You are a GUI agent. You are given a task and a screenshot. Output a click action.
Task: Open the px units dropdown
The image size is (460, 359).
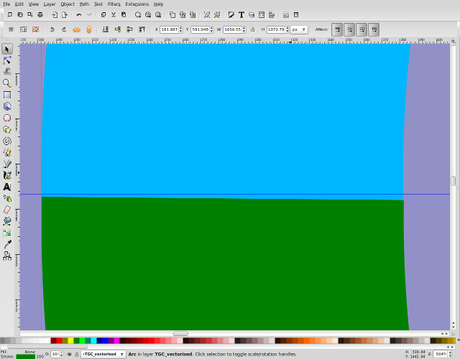click(x=298, y=29)
